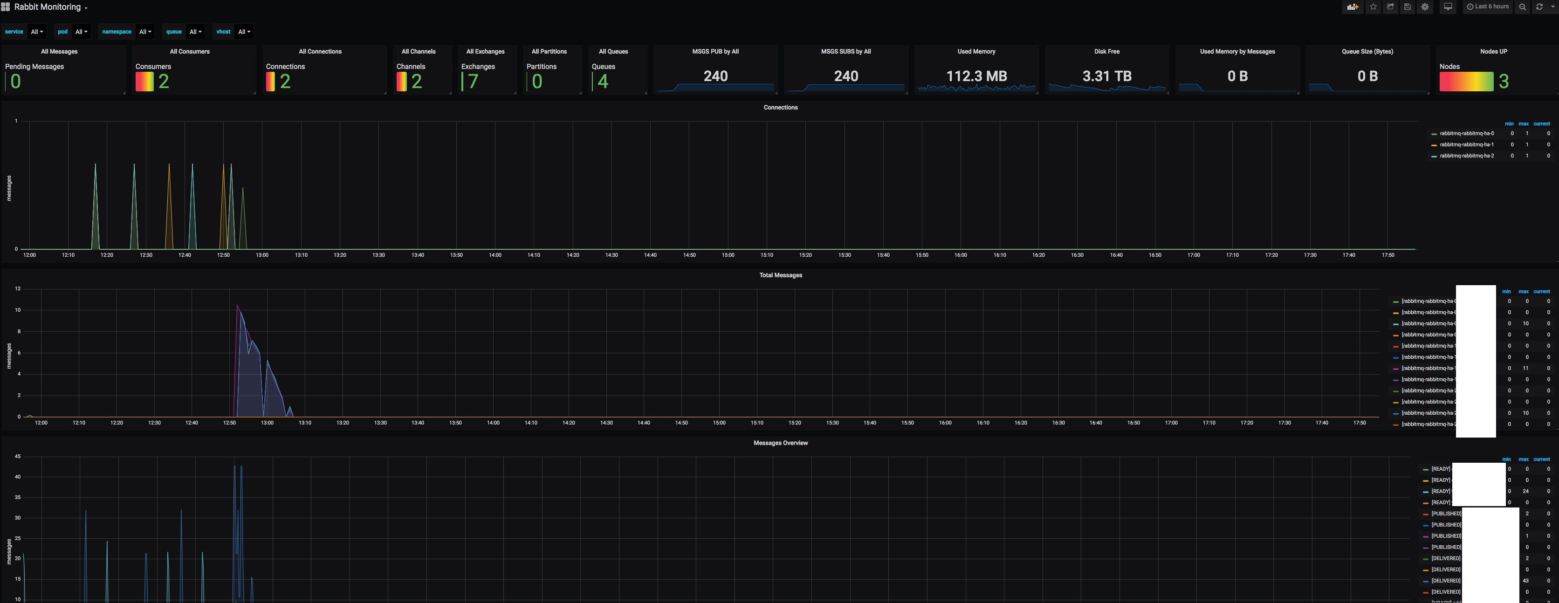1559x603 pixels.
Task: Click the Add panel icon
Action: coord(1353,7)
